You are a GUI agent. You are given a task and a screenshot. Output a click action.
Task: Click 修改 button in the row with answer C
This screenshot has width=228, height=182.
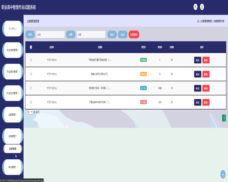197,60
